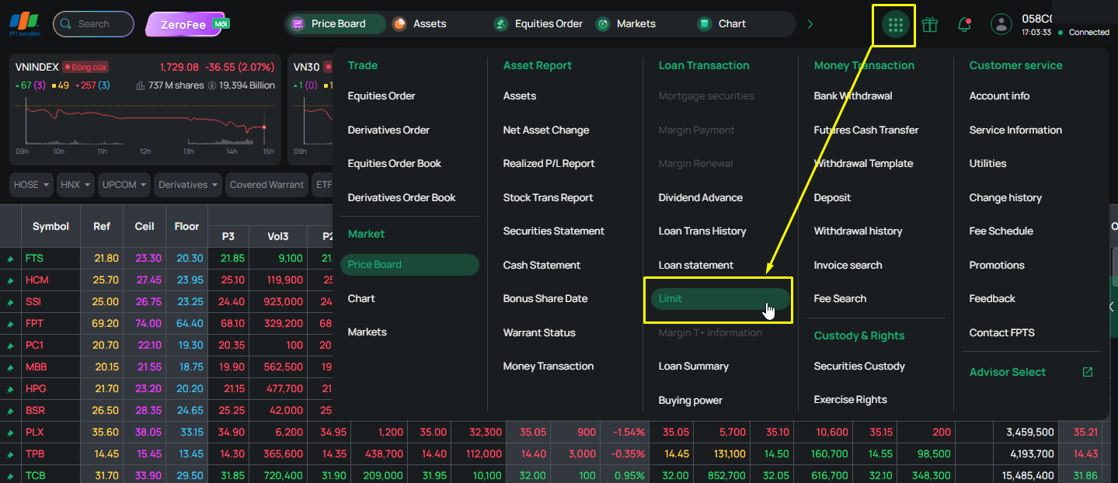Open Stock Trans Report
1118x483 pixels.
pyautogui.click(x=548, y=197)
